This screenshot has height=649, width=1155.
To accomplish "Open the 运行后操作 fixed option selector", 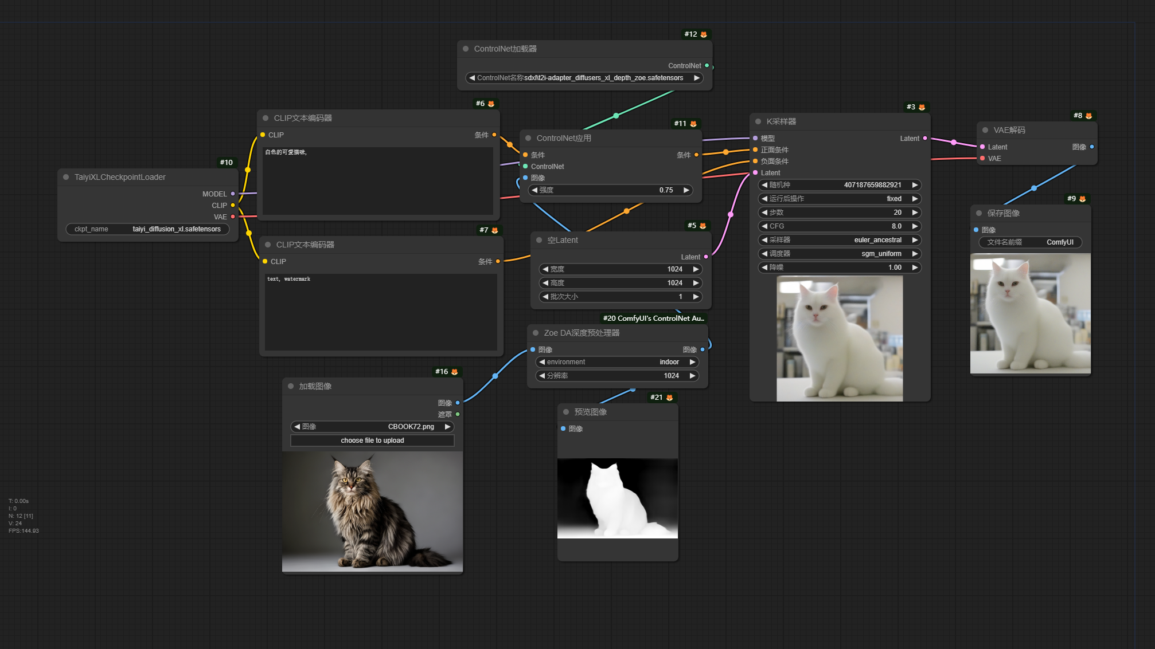I will [839, 199].
